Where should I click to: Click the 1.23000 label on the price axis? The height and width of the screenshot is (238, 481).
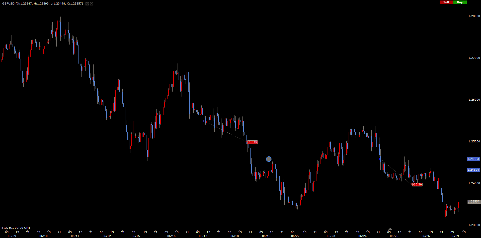point(474,225)
